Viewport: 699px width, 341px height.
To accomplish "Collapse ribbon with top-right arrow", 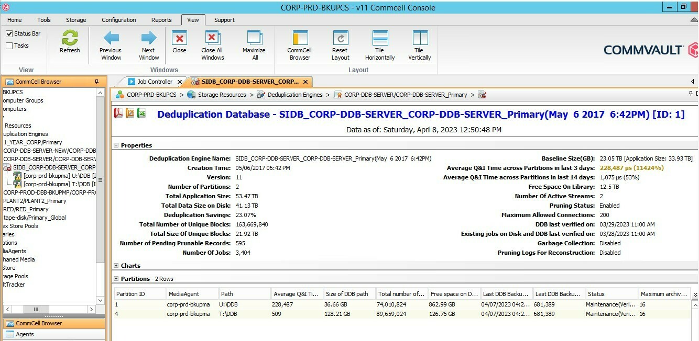I will coord(694,20).
